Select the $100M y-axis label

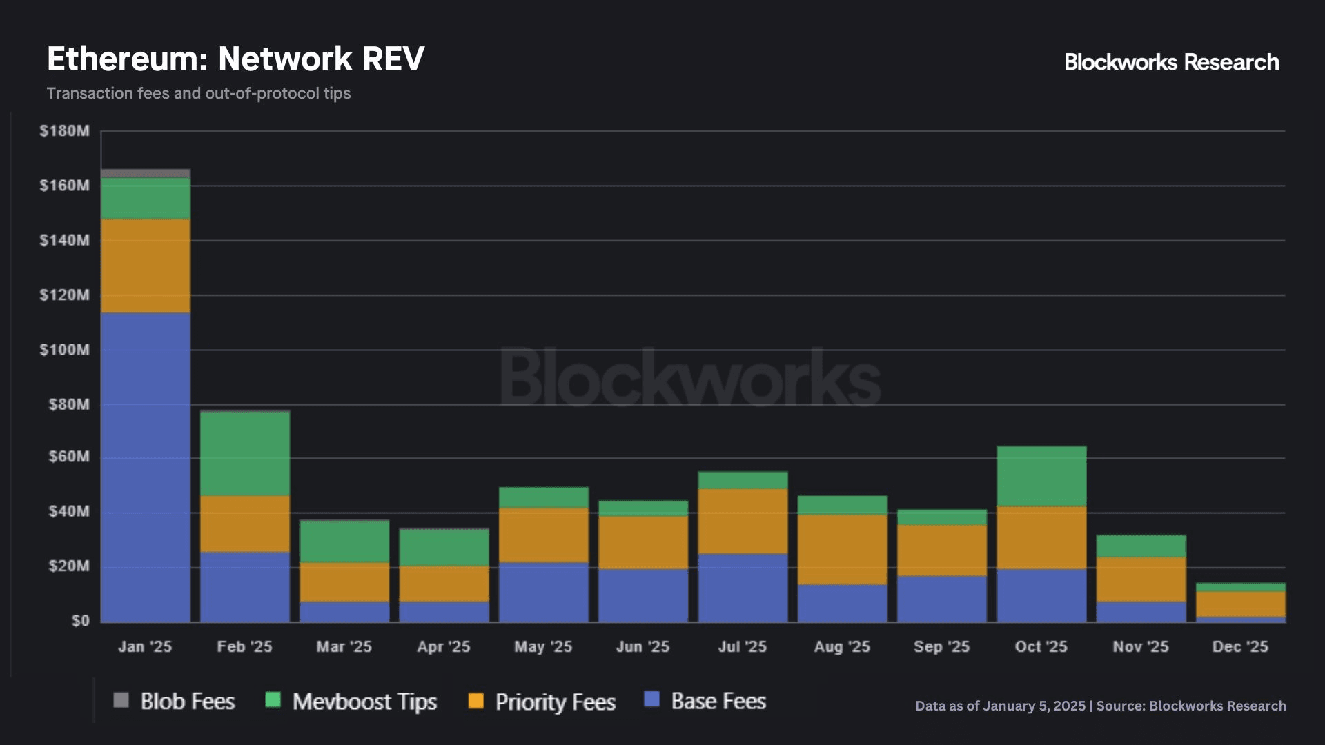[64, 350]
